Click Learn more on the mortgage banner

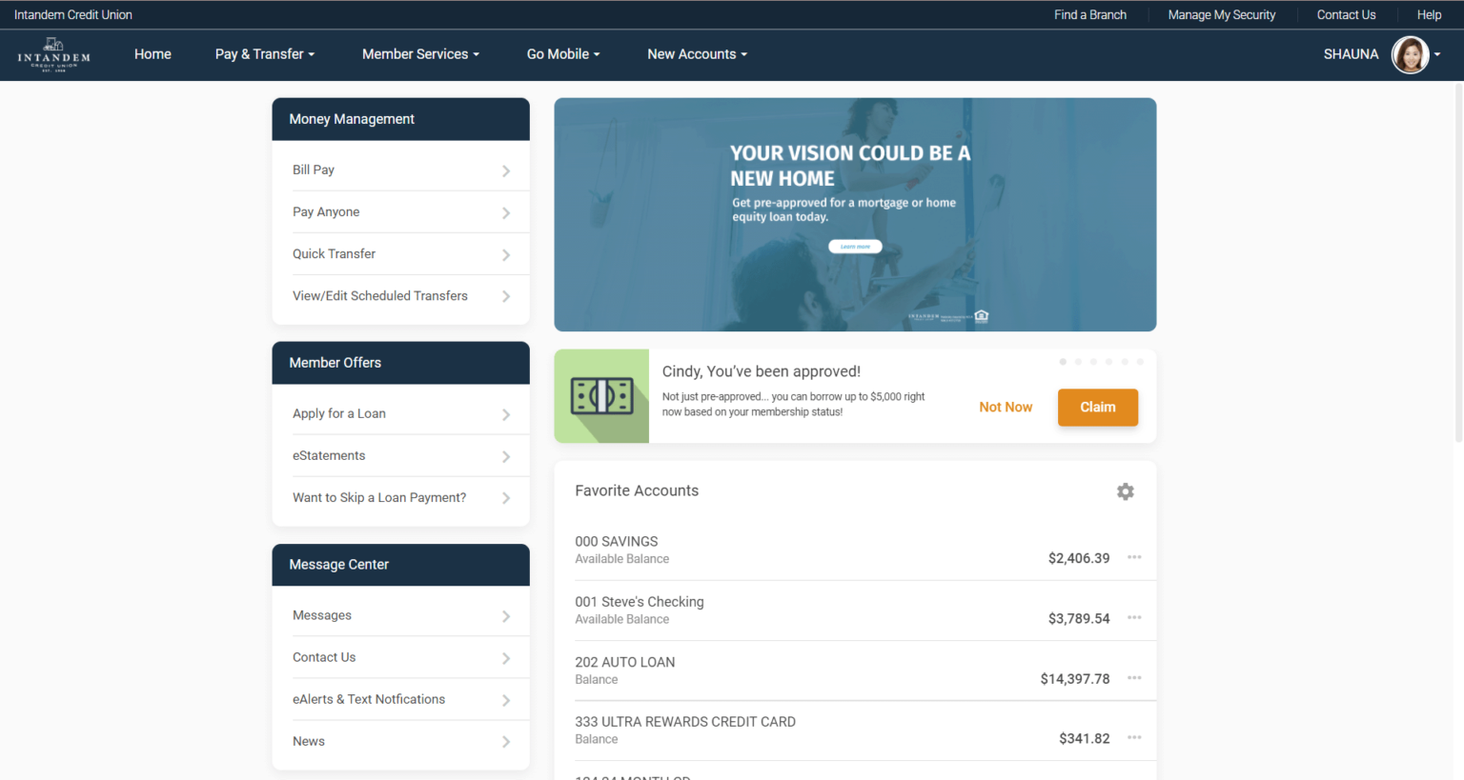[854, 246]
